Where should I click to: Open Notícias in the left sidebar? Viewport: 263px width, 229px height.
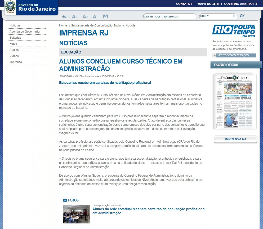coord(15,25)
